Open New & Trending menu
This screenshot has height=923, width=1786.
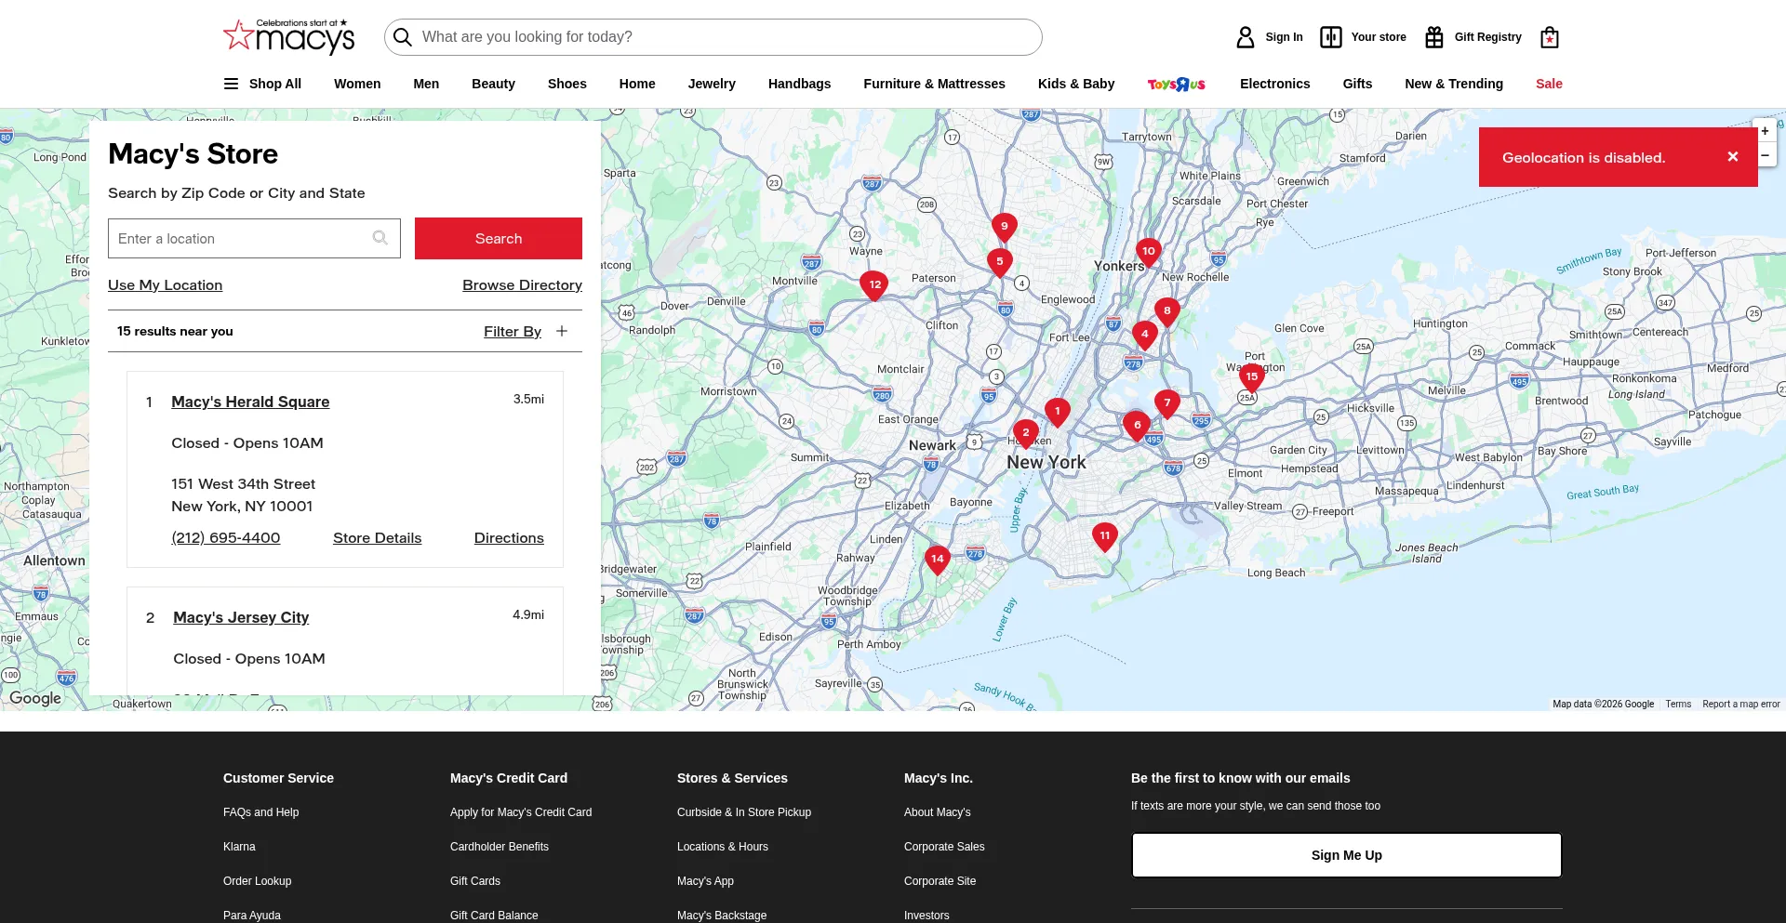[x=1454, y=84]
